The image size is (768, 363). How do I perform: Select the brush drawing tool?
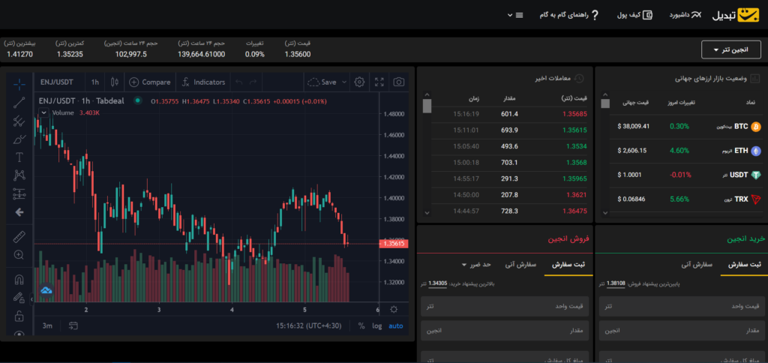(19, 139)
